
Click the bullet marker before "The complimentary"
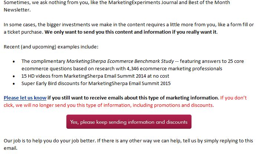pyautogui.click(x=14, y=61)
